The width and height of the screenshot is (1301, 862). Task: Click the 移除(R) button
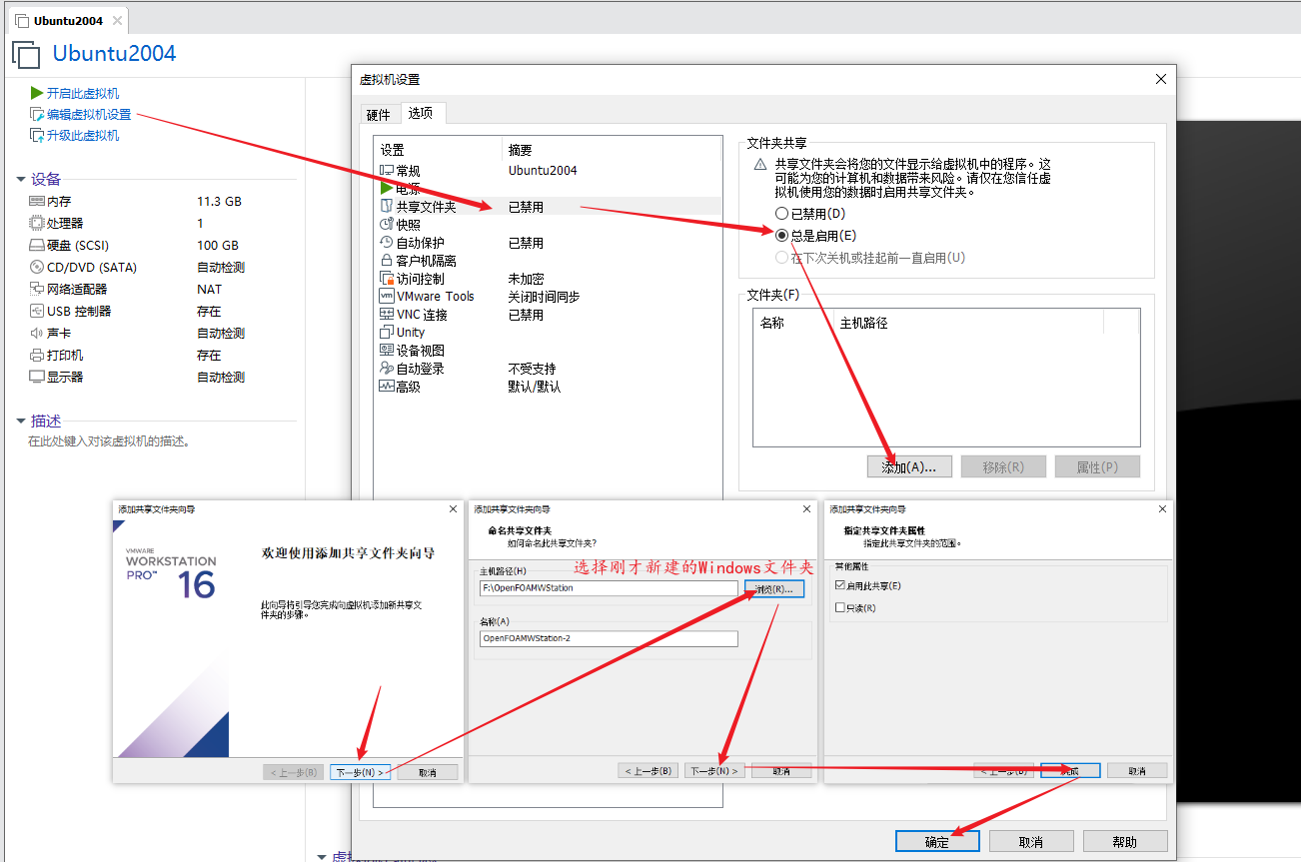[1003, 467]
